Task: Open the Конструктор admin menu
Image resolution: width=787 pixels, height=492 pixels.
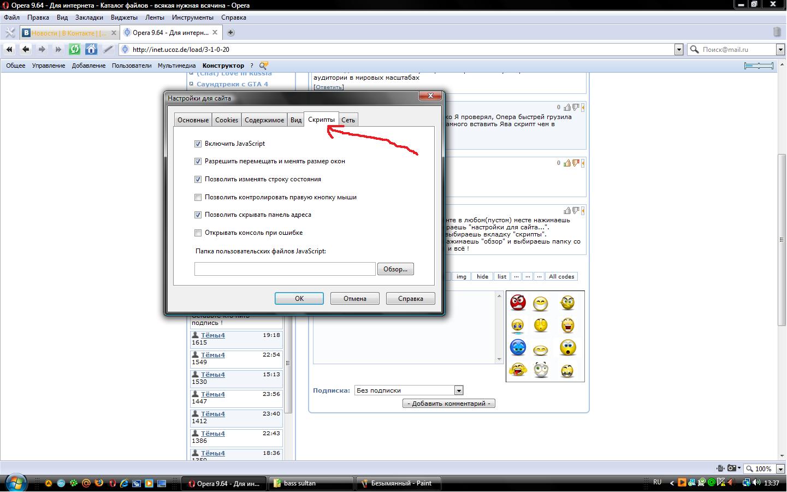Action: click(223, 66)
